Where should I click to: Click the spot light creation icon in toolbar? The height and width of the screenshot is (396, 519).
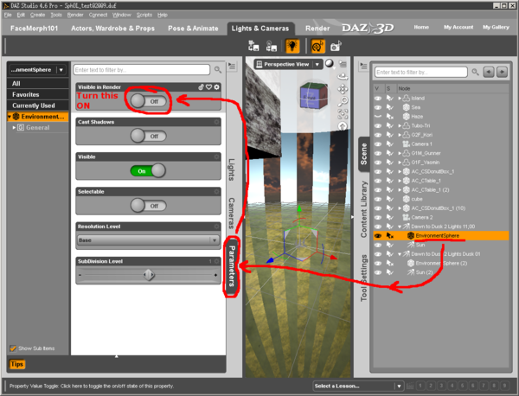tap(292, 47)
